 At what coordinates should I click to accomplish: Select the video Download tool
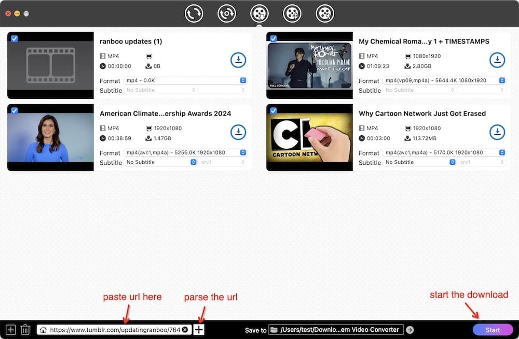(x=259, y=13)
